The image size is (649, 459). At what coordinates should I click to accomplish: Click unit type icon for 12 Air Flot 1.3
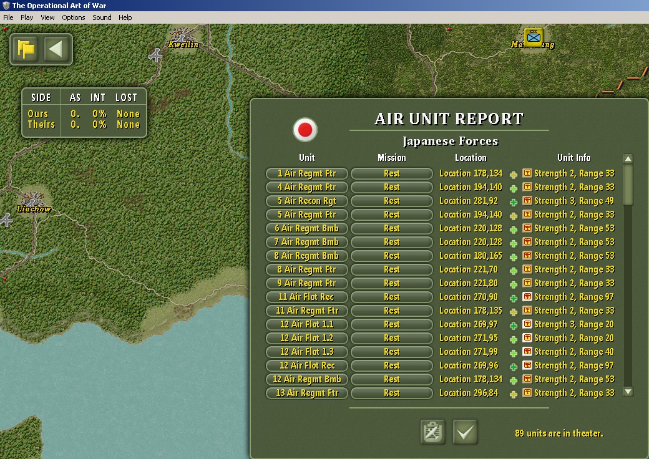pos(527,352)
